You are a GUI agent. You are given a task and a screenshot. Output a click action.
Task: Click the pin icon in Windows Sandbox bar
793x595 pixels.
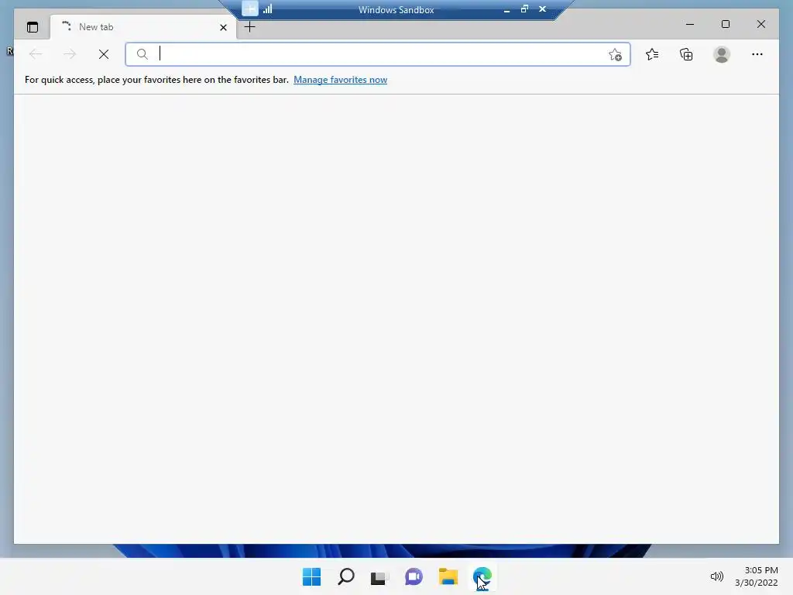[x=250, y=9]
